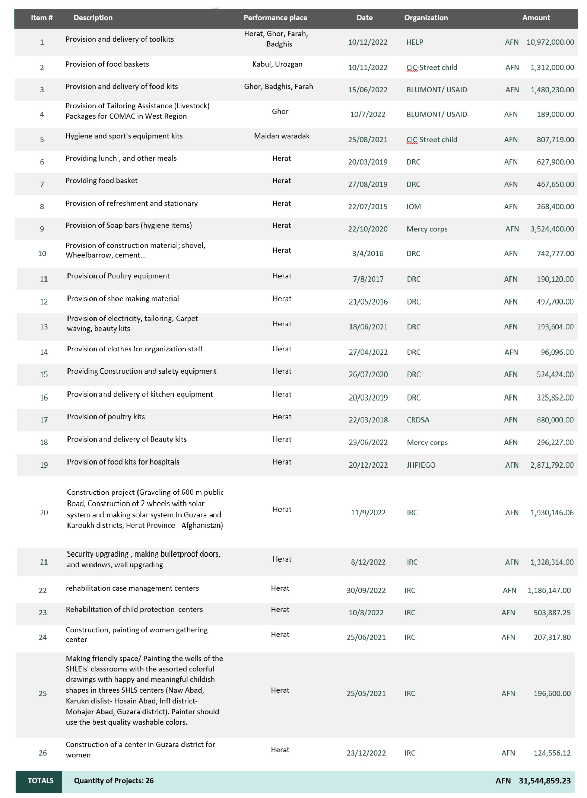Click the Item # column header

pos(42,18)
